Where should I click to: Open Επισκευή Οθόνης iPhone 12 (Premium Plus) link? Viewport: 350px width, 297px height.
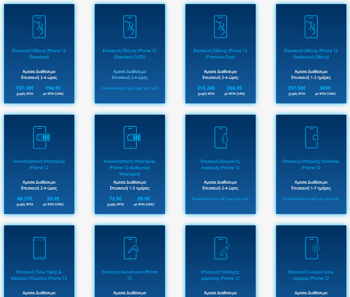pyautogui.click(x=220, y=54)
